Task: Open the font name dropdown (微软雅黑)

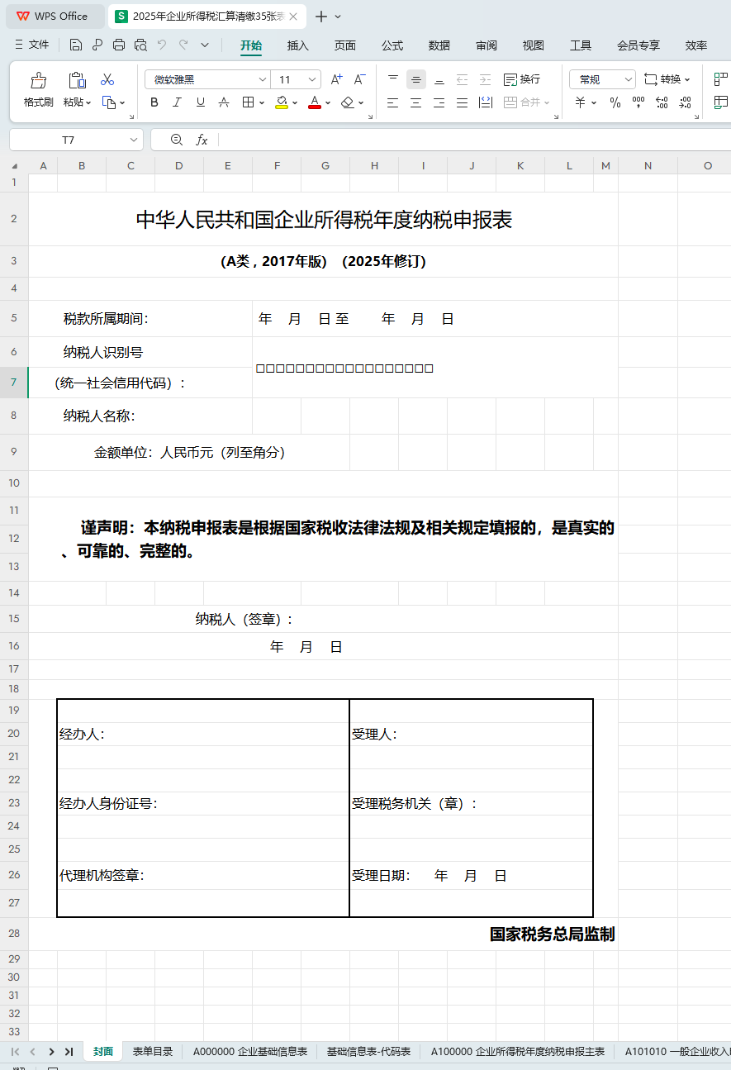Action: click(263, 80)
